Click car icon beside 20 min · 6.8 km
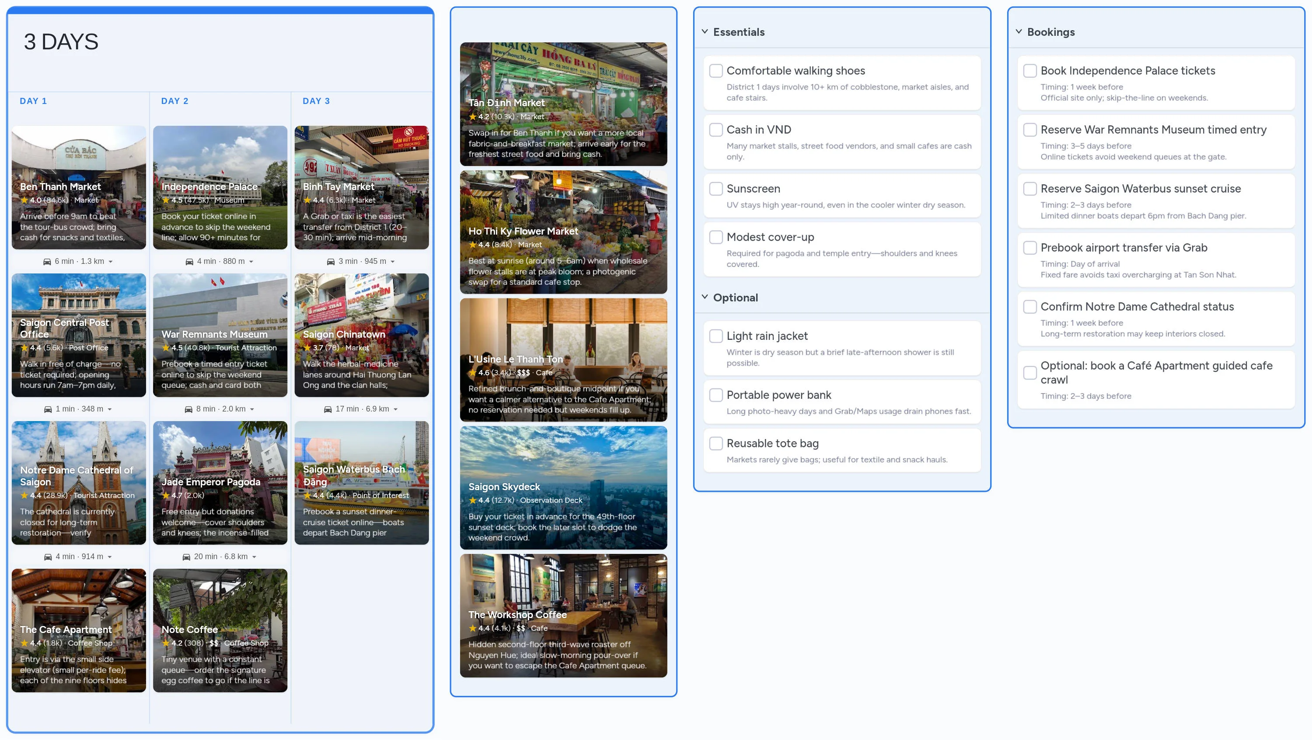Image resolution: width=1312 pixels, height=740 pixels. coord(186,557)
